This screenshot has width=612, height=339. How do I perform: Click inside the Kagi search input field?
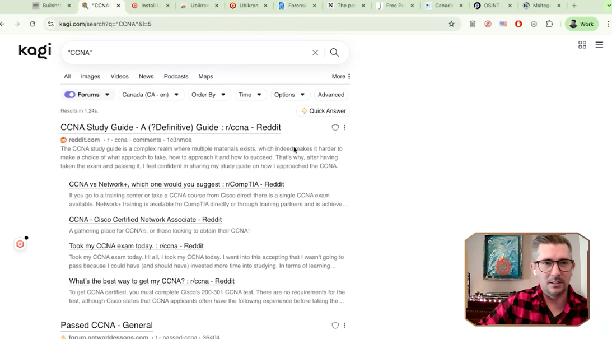tap(185, 53)
